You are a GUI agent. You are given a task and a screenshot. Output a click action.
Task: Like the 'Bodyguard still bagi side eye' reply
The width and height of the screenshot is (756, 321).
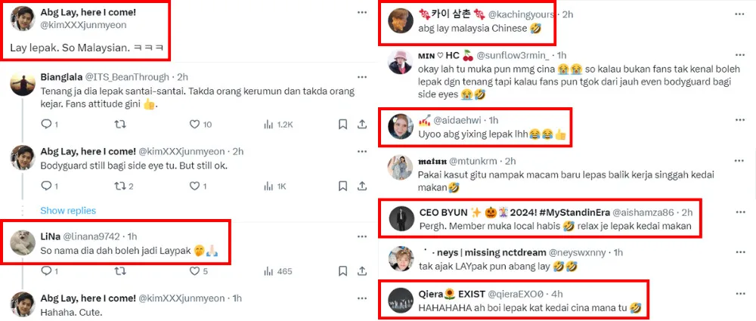point(195,186)
